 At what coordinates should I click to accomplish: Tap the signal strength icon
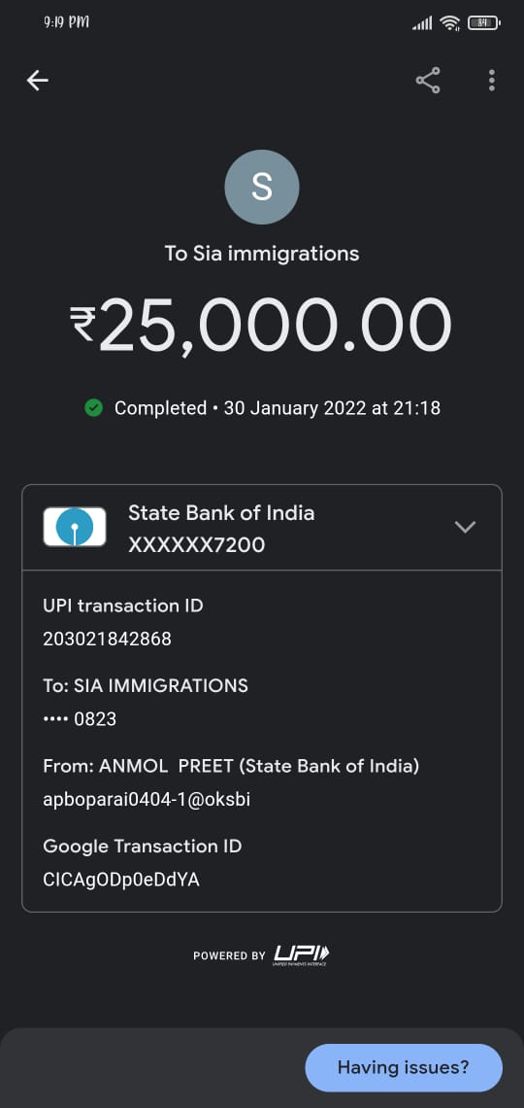[x=422, y=24]
